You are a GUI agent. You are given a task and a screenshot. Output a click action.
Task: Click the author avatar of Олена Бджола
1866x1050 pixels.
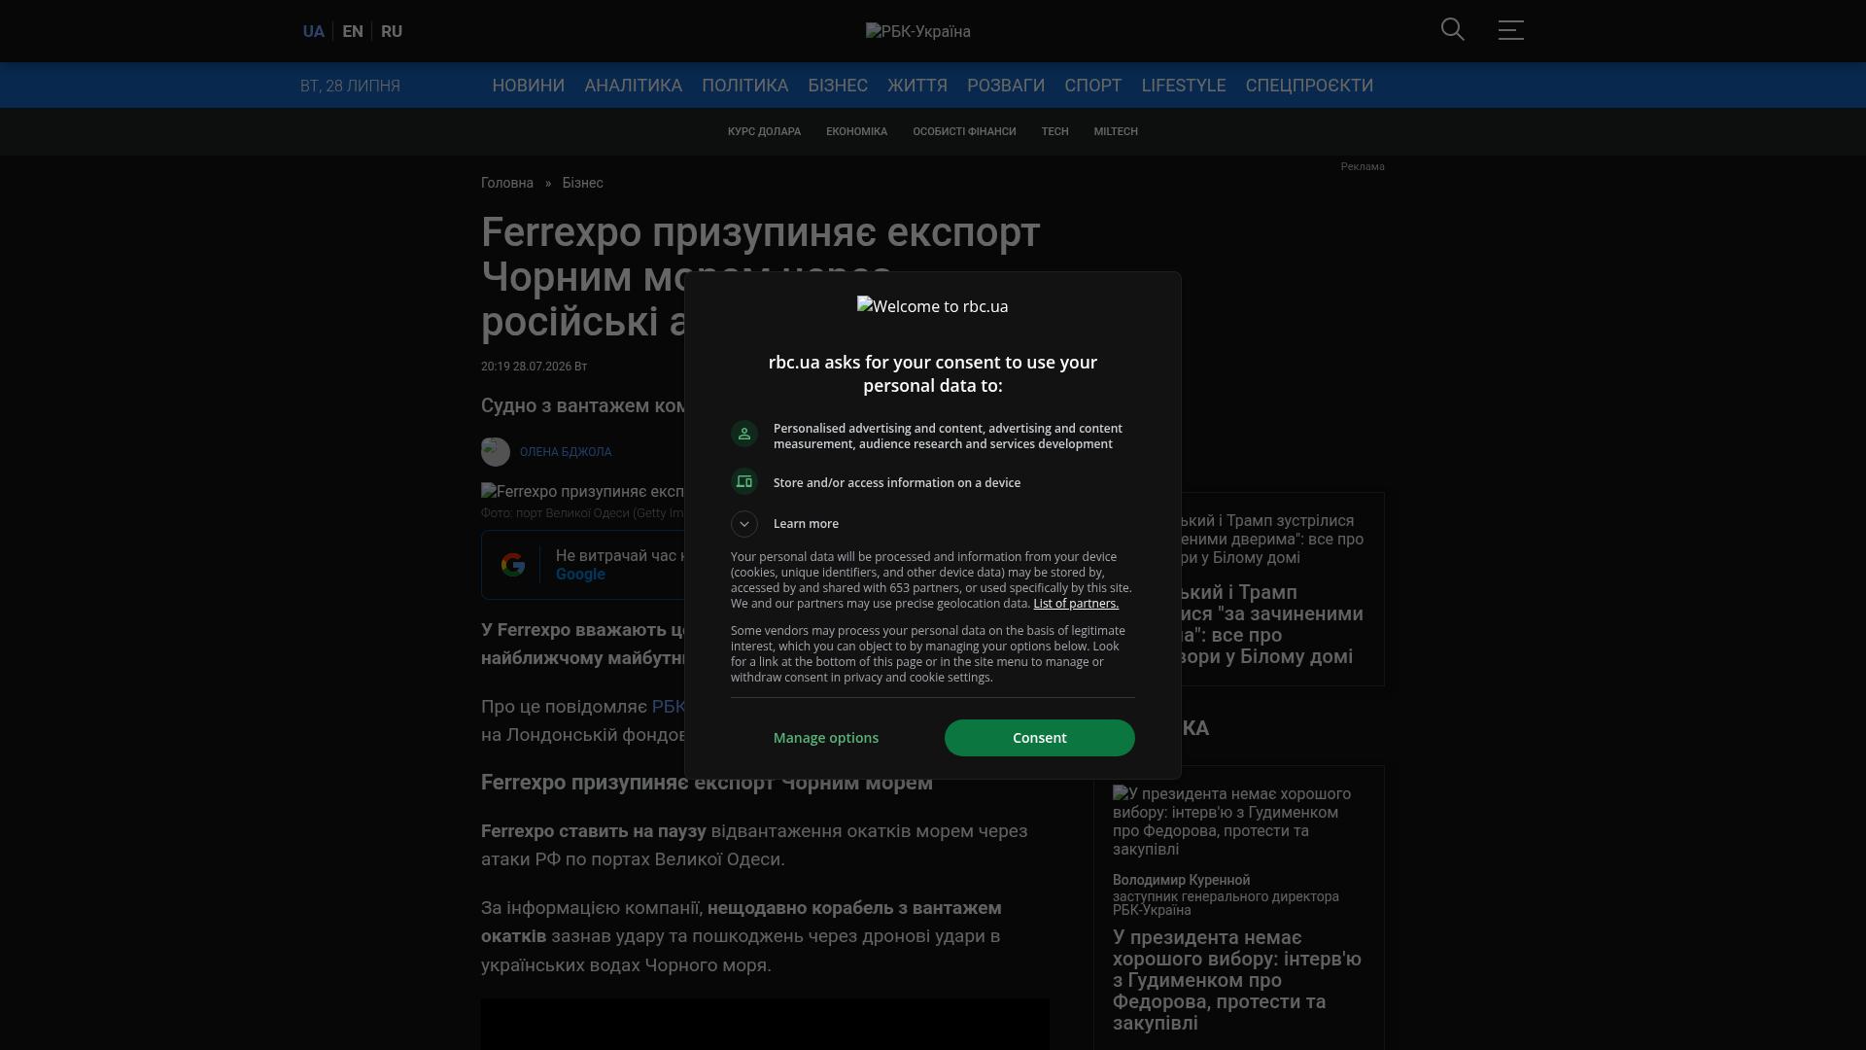pyautogui.click(x=496, y=452)
